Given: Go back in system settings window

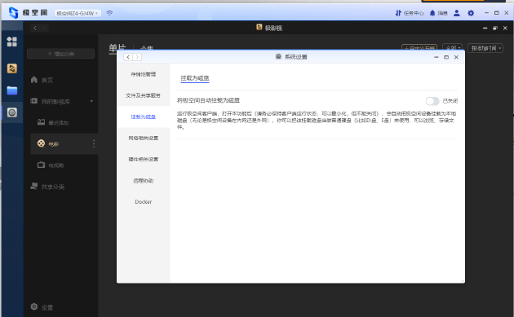Looking at the screenshot, I should point(128,57).
